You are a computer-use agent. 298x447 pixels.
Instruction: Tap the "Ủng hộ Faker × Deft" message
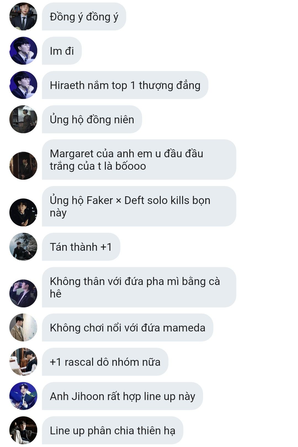pyautogui.click(x=139, y=206)
